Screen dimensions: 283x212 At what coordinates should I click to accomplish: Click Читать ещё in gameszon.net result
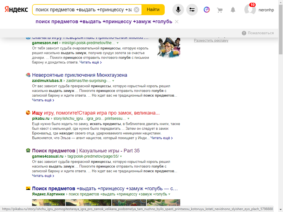(x=91, y=62)
